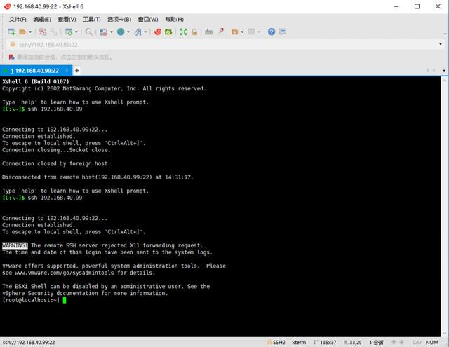
Task: Click the speech bubble feedback icon
Action: (283, 32)
